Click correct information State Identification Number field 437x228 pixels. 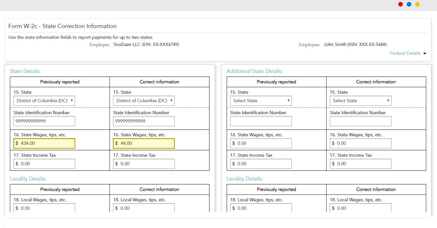tap(144, 121)
